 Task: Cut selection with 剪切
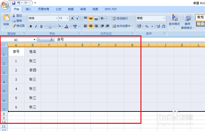pos(17,16)
